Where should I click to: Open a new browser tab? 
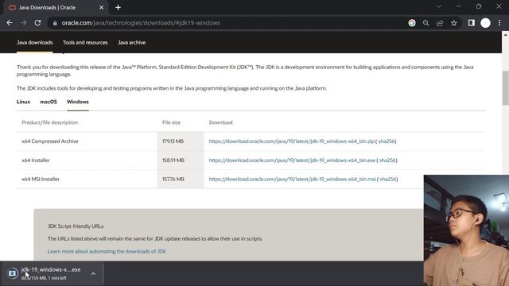118,7
